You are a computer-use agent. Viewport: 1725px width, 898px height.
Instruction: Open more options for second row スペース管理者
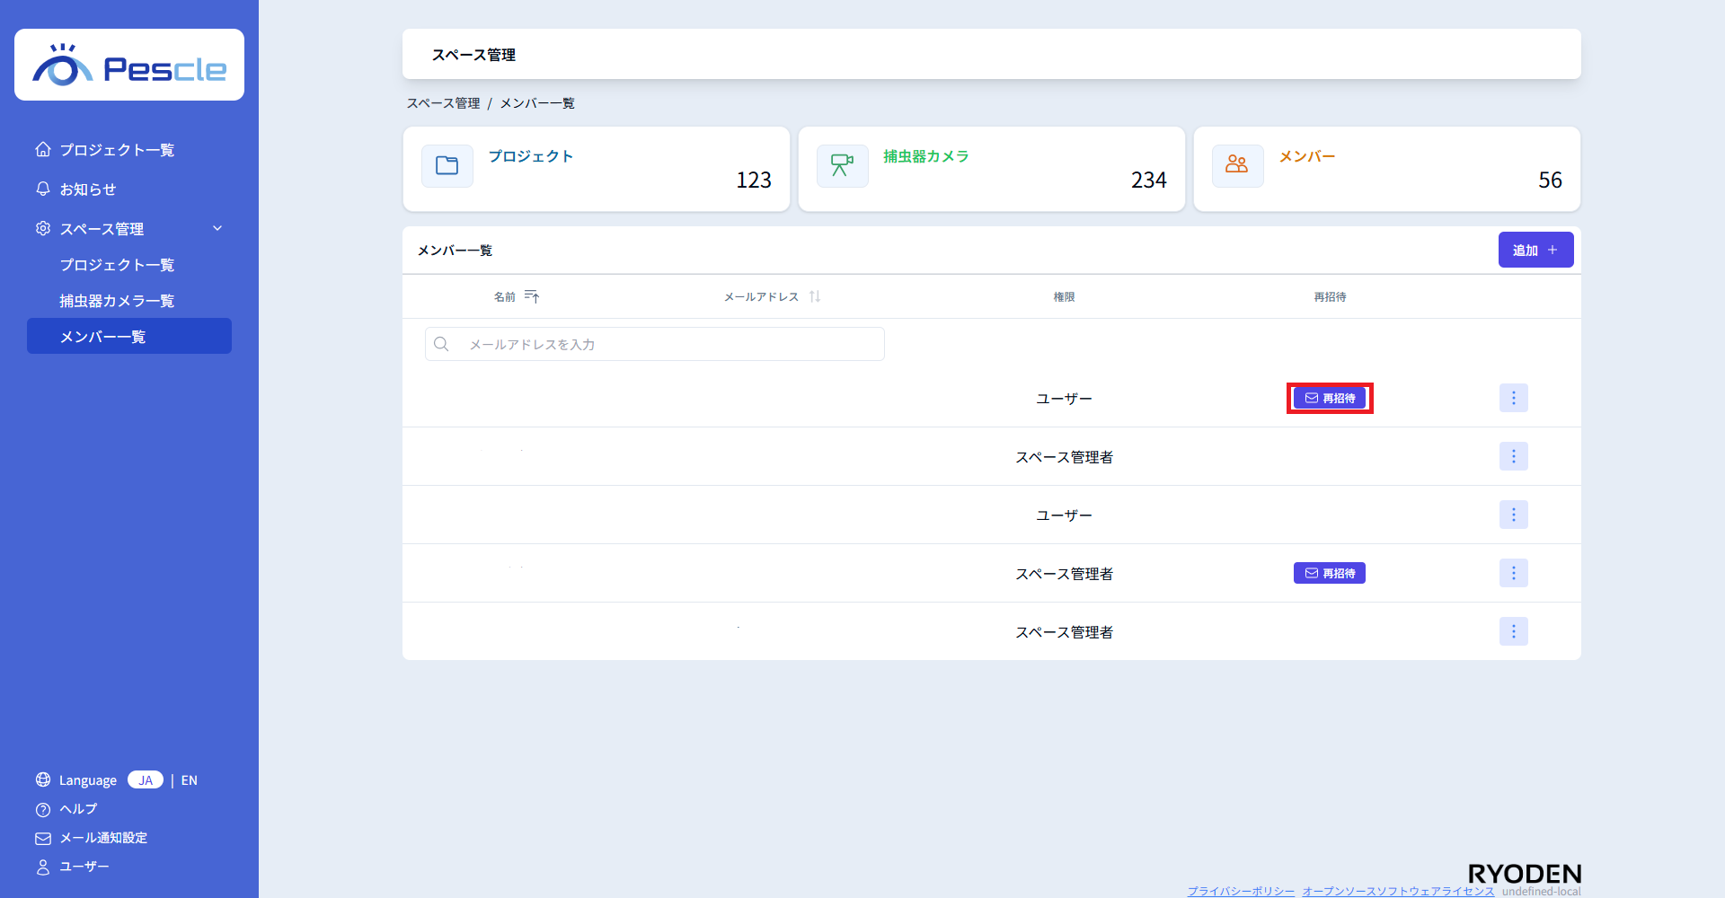click(x=1514, y=456)
